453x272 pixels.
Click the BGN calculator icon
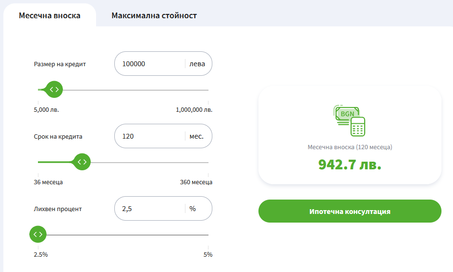(350, 120)
